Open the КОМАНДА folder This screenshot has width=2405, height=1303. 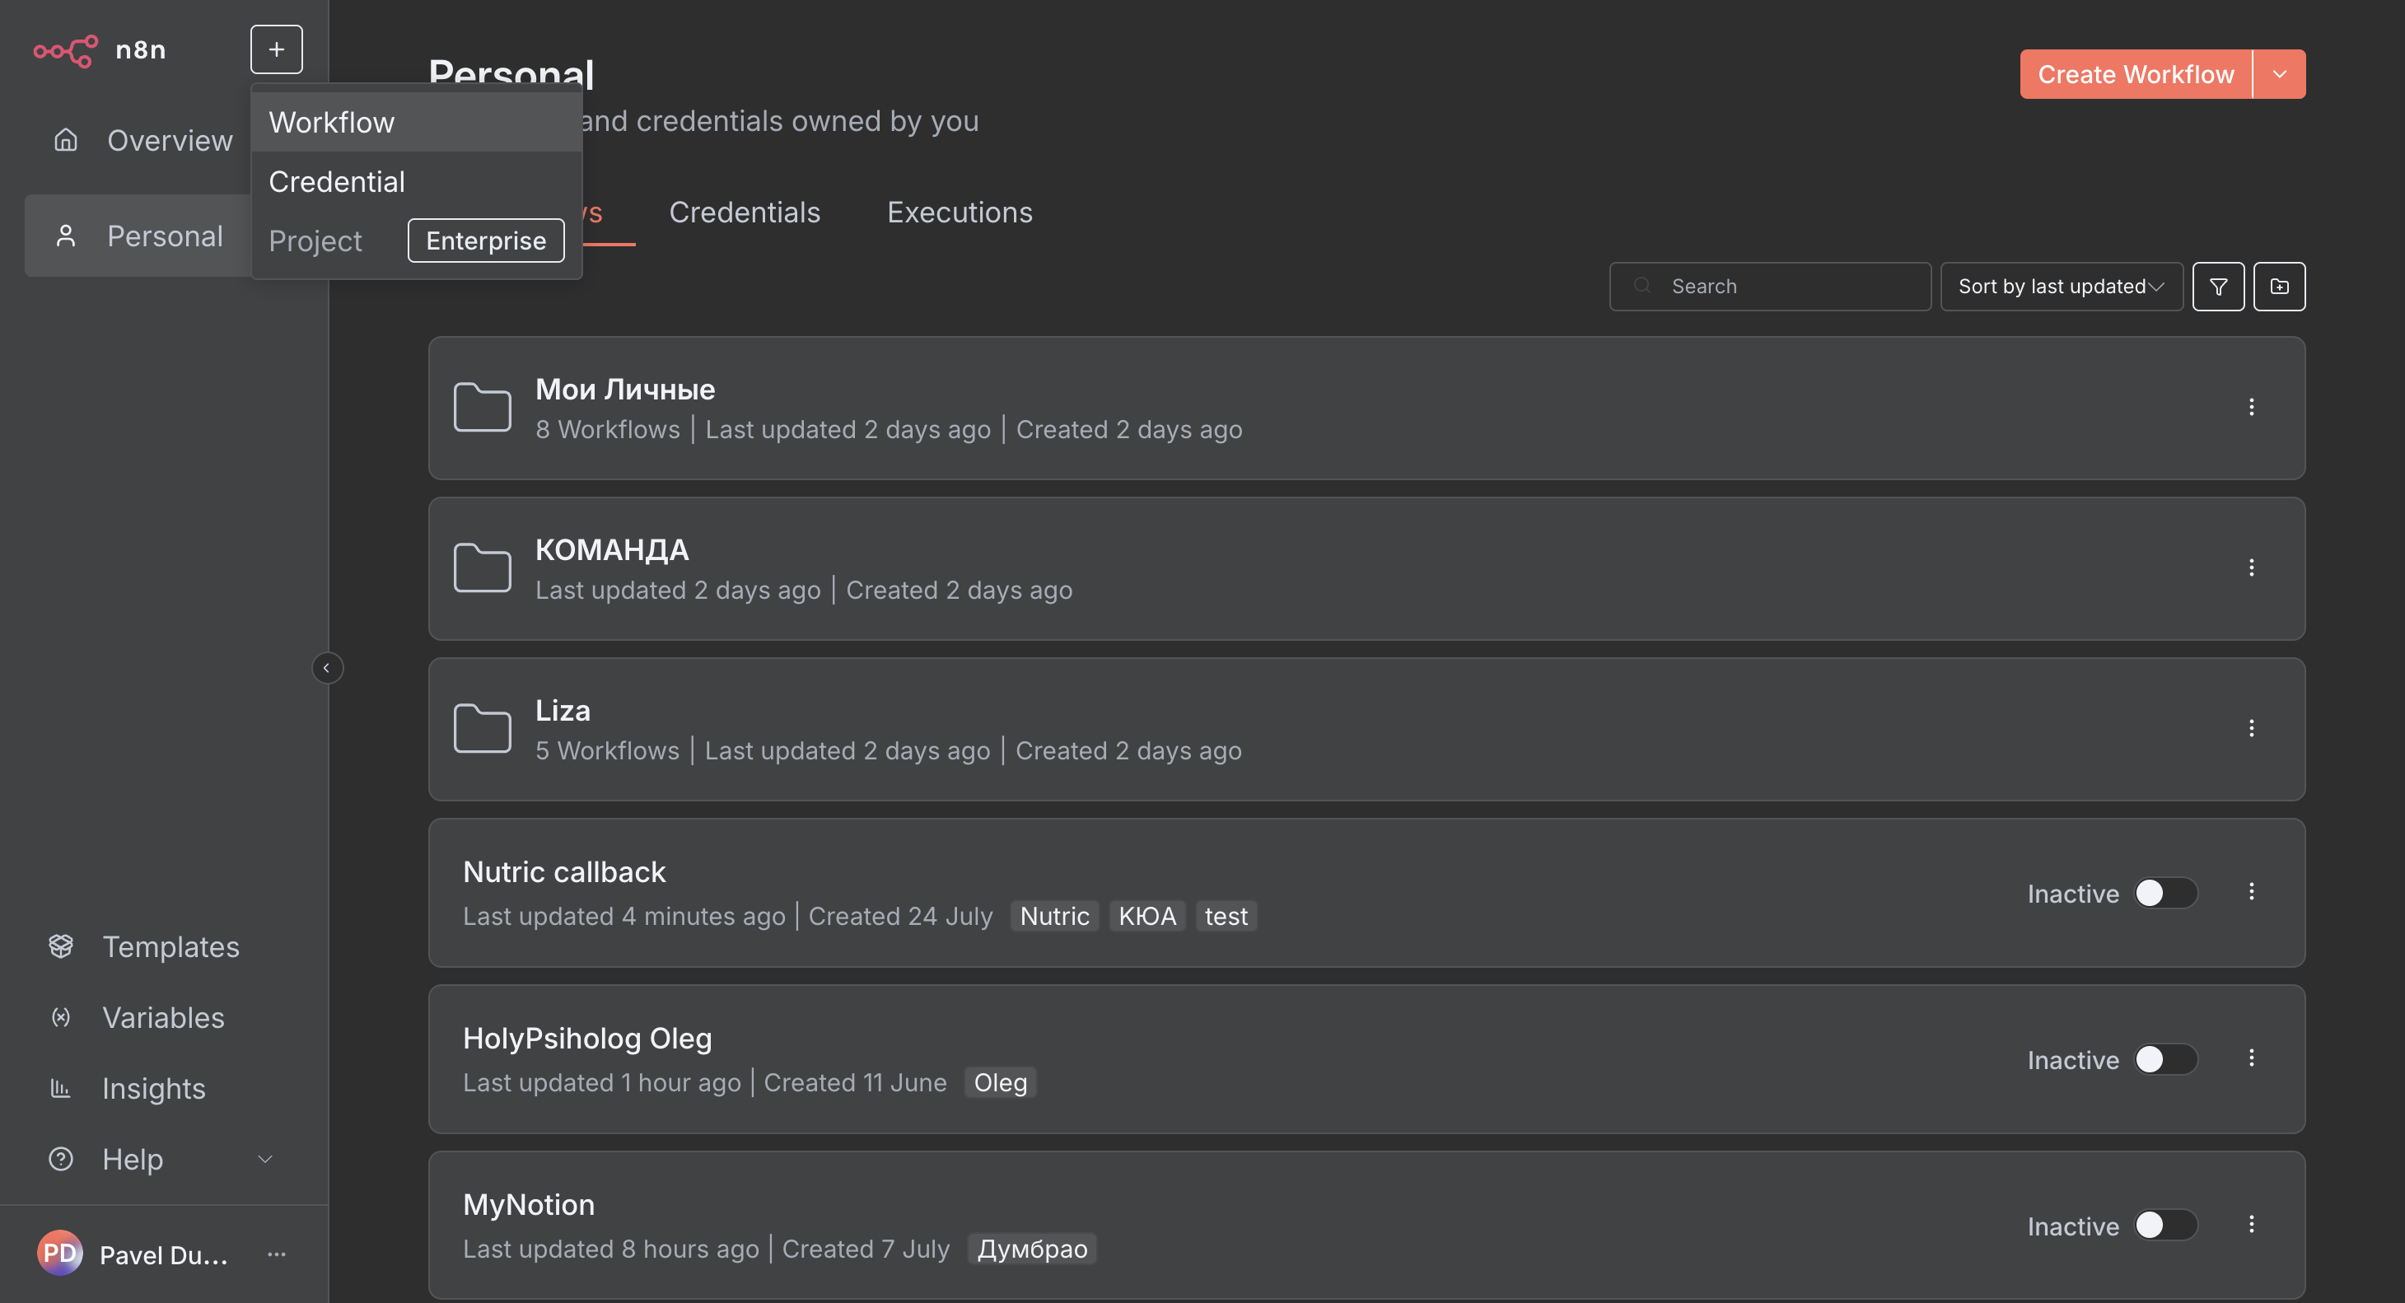(611, 551)
